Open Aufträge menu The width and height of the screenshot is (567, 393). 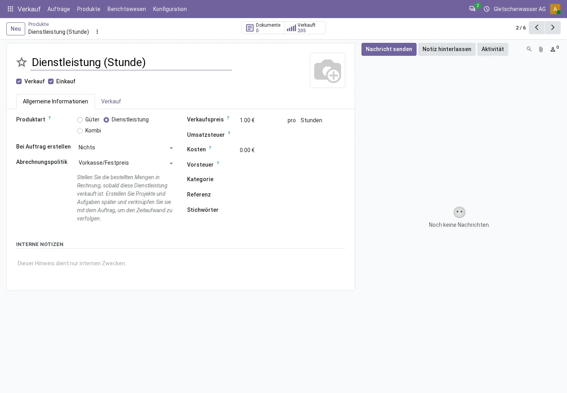click(59, 9)
